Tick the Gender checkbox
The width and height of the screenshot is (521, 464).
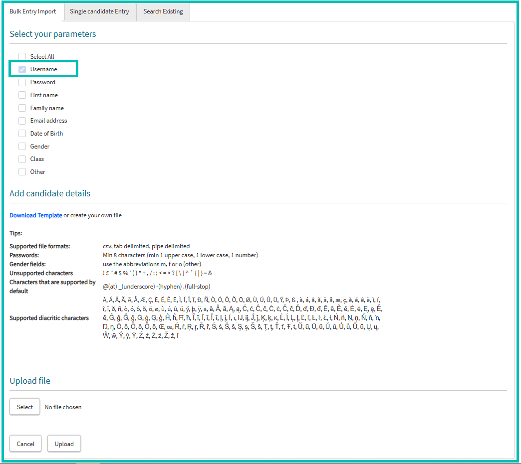pyautogui.click(x=22, y=147)
